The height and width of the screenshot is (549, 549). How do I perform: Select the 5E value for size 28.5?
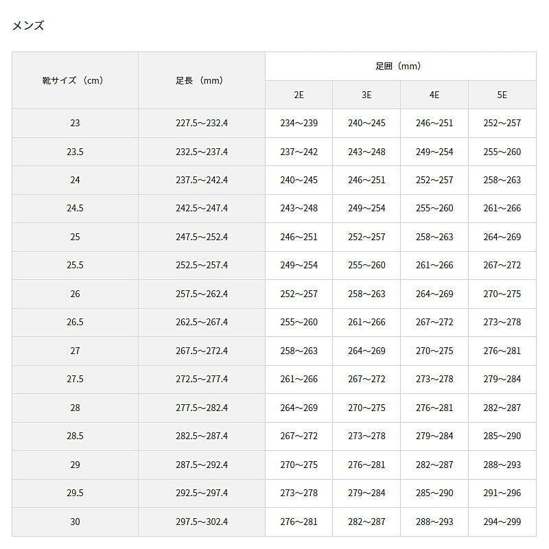(502, 436)
